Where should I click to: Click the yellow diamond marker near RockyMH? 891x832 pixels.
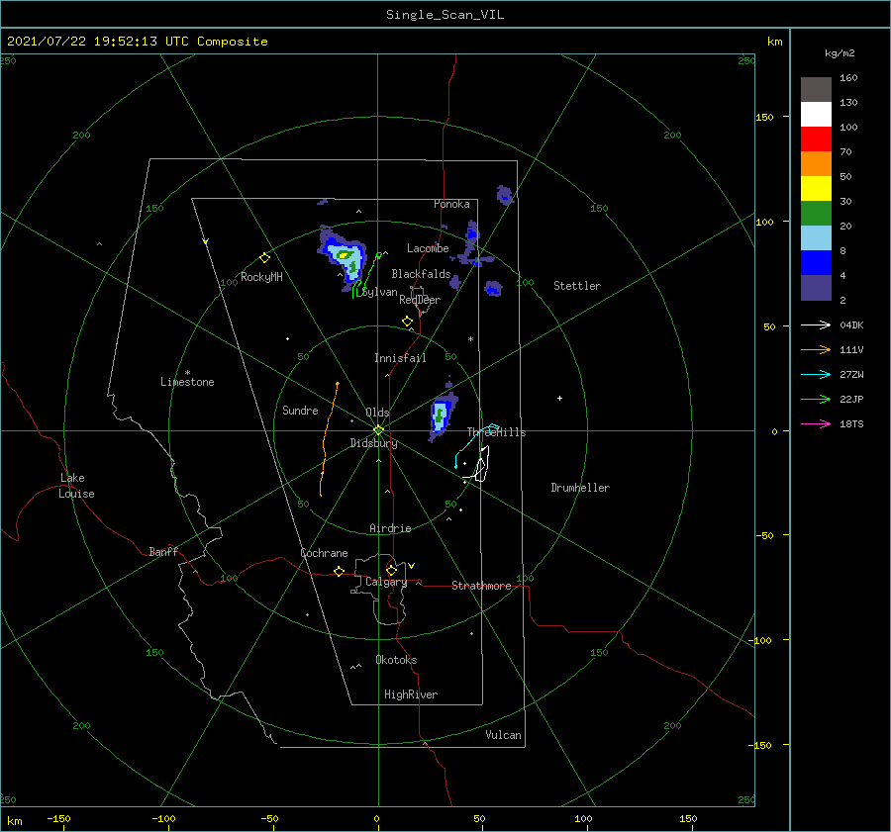264,258
